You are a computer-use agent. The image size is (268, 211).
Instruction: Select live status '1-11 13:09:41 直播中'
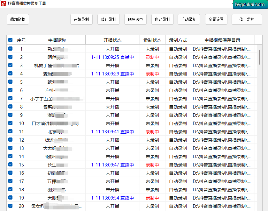112,132
